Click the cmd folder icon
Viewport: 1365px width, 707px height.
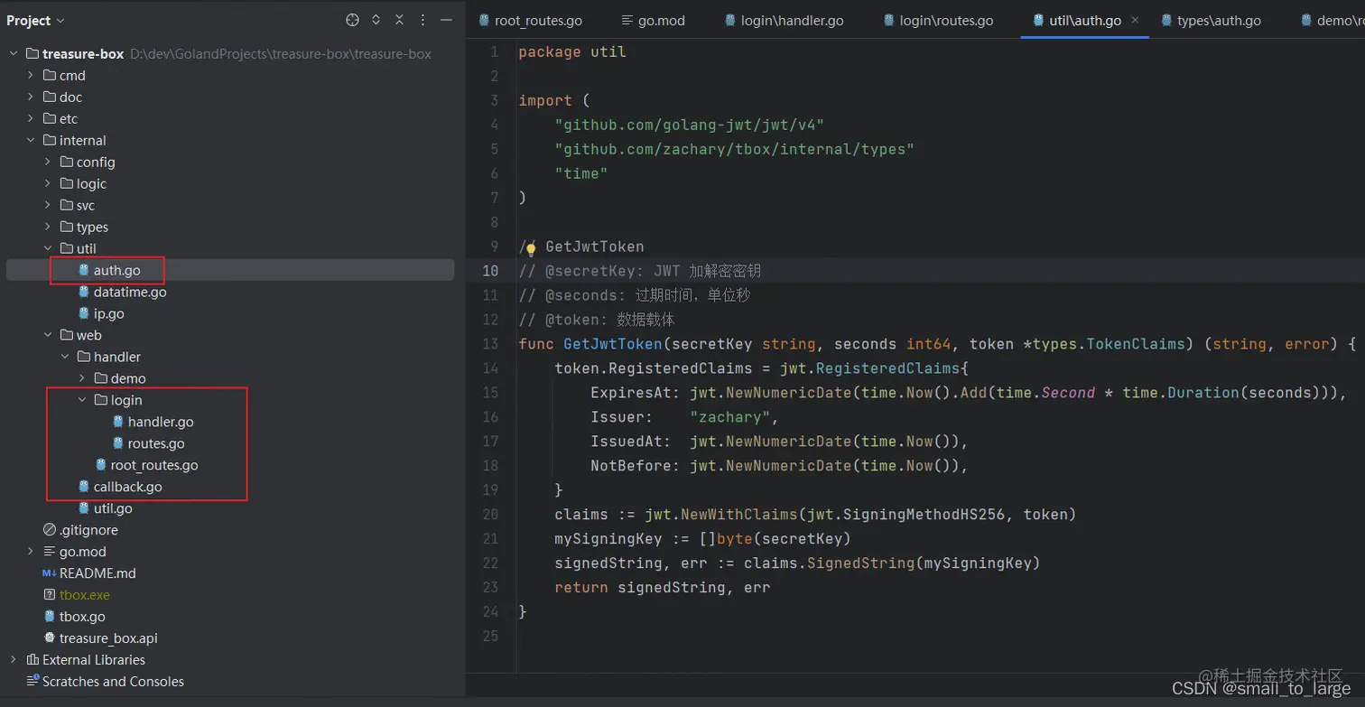[50, 76]
